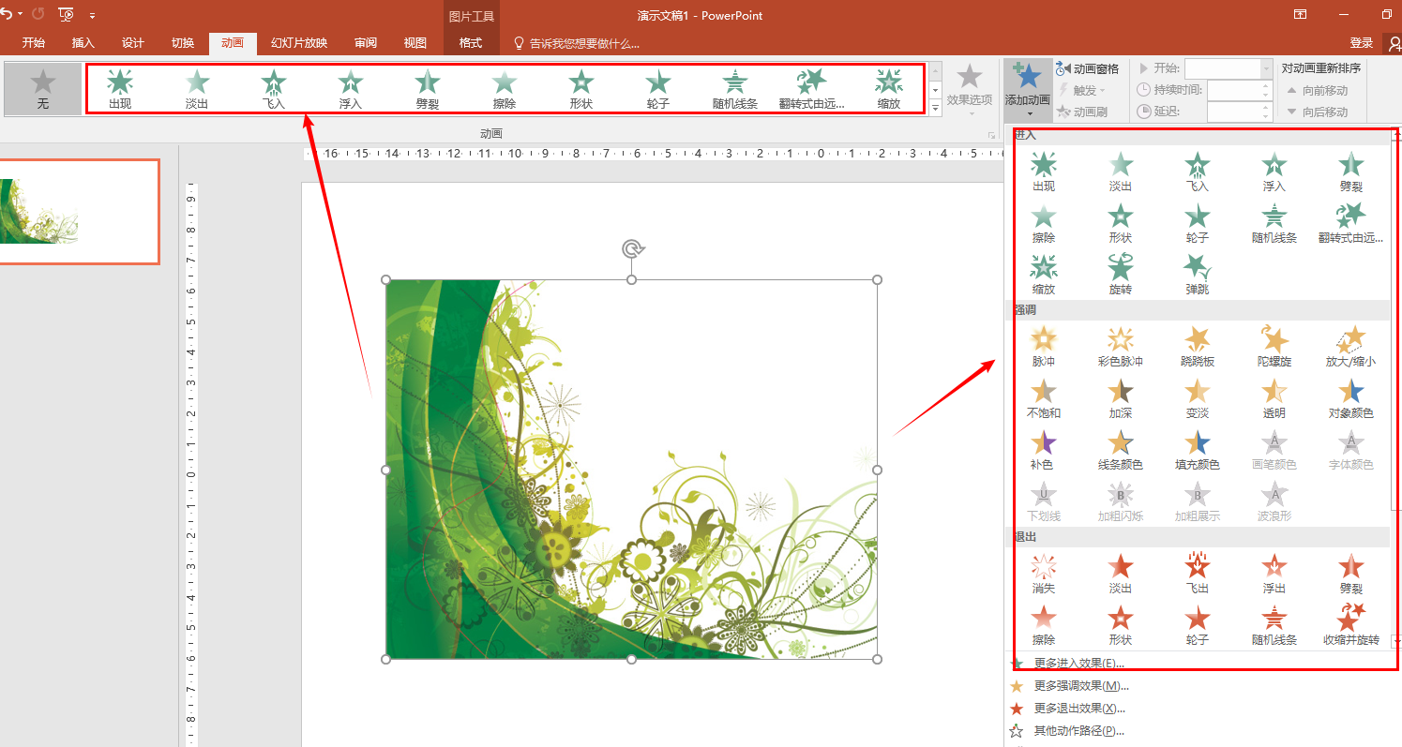Choose 翻转式由远 in the ribbon animation gallery
Image resolution: width=1402 pixels, height=747 pixels.
click(x=812, y=89)
